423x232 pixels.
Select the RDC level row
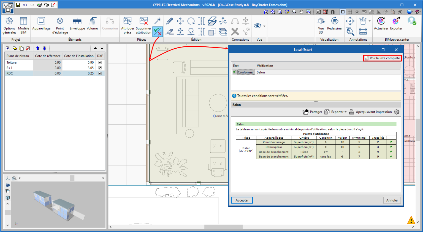(x=19, y=73)
